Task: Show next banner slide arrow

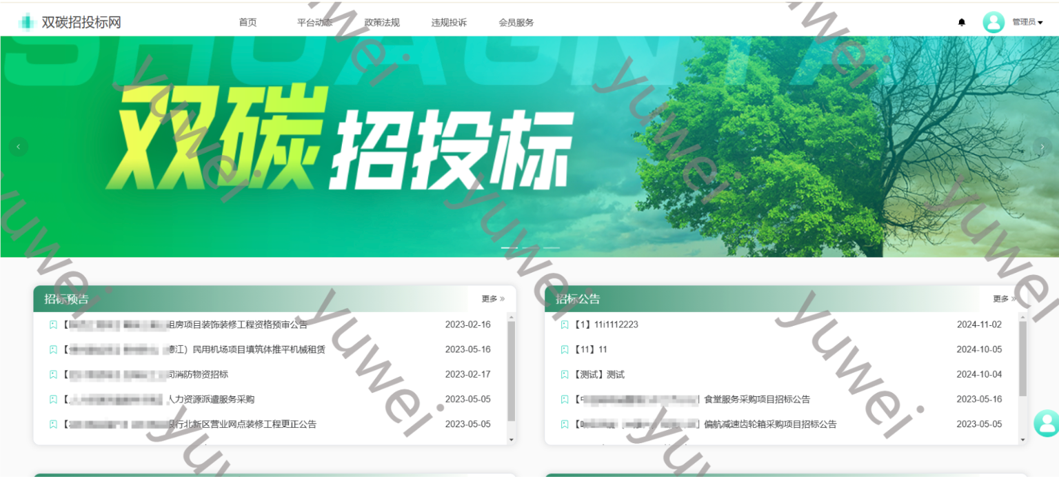Action: (1042, 146)
